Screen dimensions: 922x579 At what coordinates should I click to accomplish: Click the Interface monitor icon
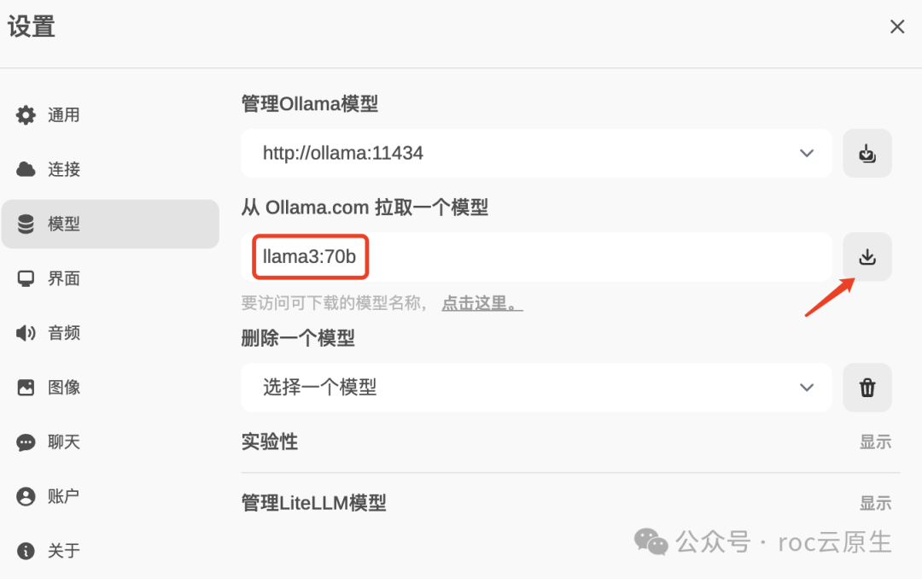[26, 278]
